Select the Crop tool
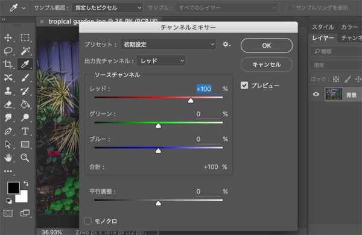362x235 pixels. [8, 64]
